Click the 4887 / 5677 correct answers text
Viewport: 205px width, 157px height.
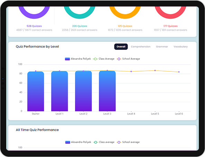[x=34, y=30]
